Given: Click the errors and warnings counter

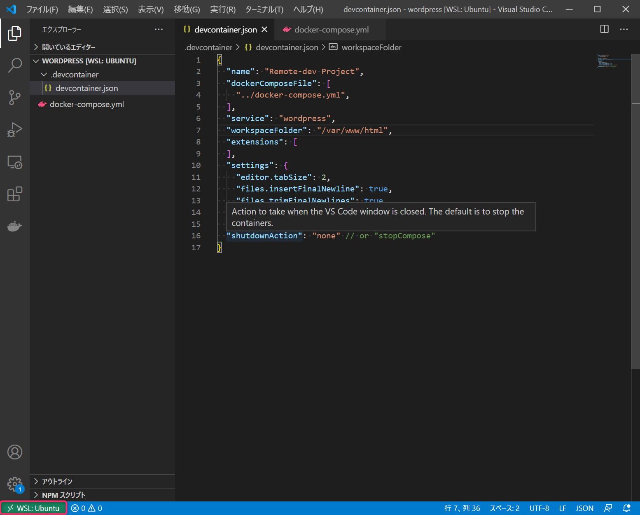Looking at the screenshot, I should (x=86, y=508).
